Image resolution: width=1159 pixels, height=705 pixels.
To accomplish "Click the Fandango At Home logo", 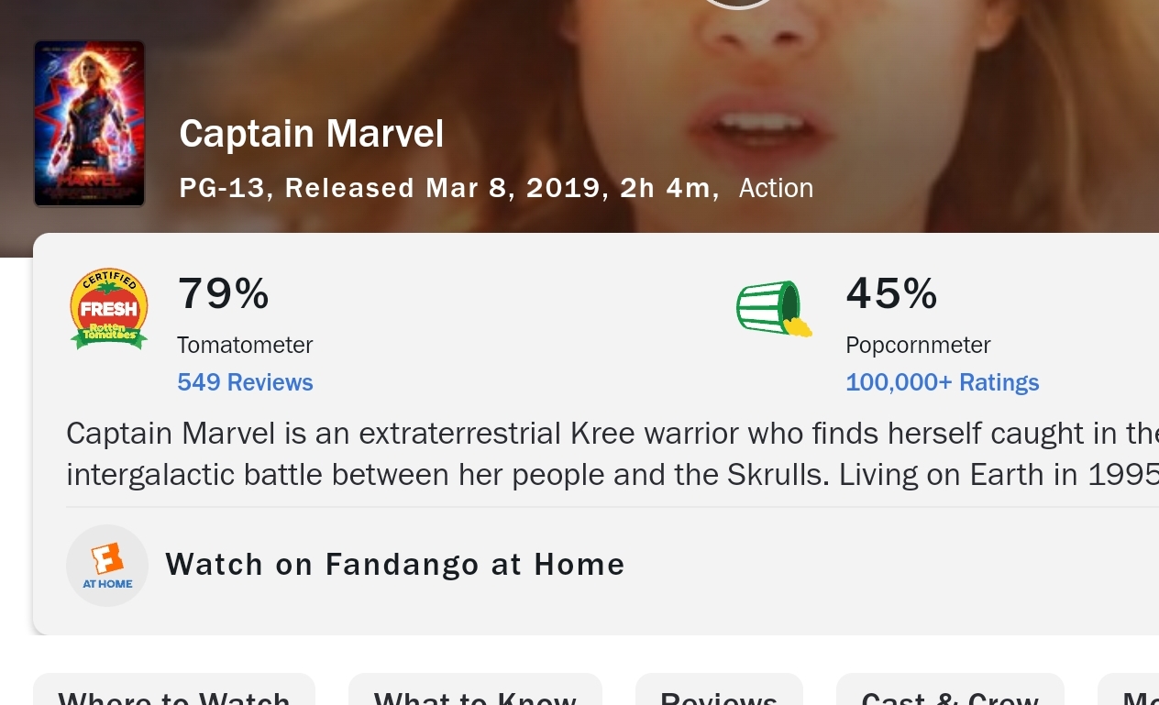I will pos(107,566).
